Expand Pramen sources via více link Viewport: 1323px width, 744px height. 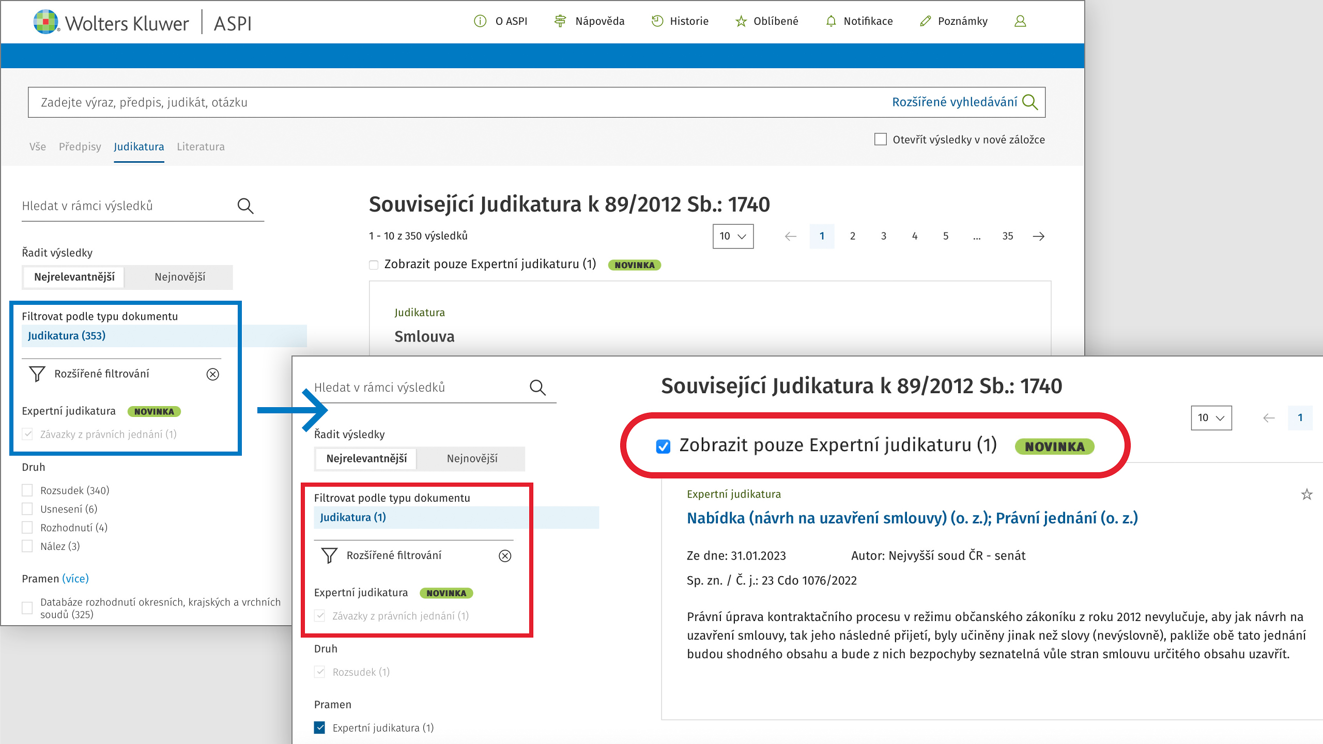click(75, 579)
